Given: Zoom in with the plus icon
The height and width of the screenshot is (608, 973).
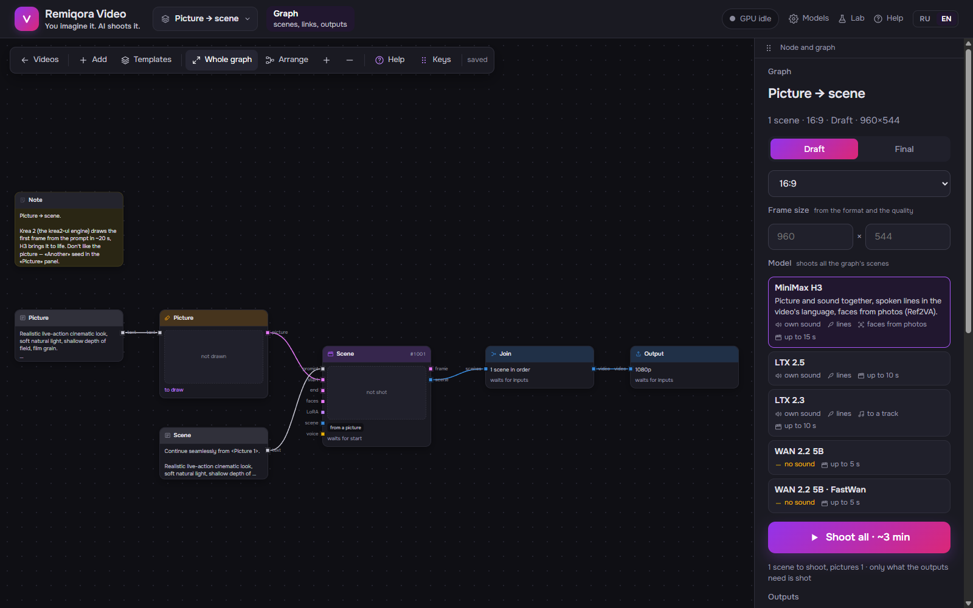Looking at the screenshot, I should click(327, 60).
